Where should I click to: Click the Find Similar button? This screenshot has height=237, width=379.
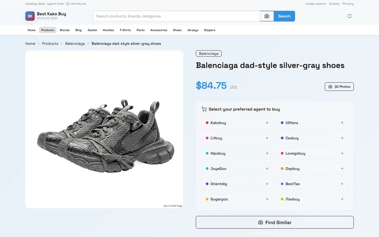point(275,222)
